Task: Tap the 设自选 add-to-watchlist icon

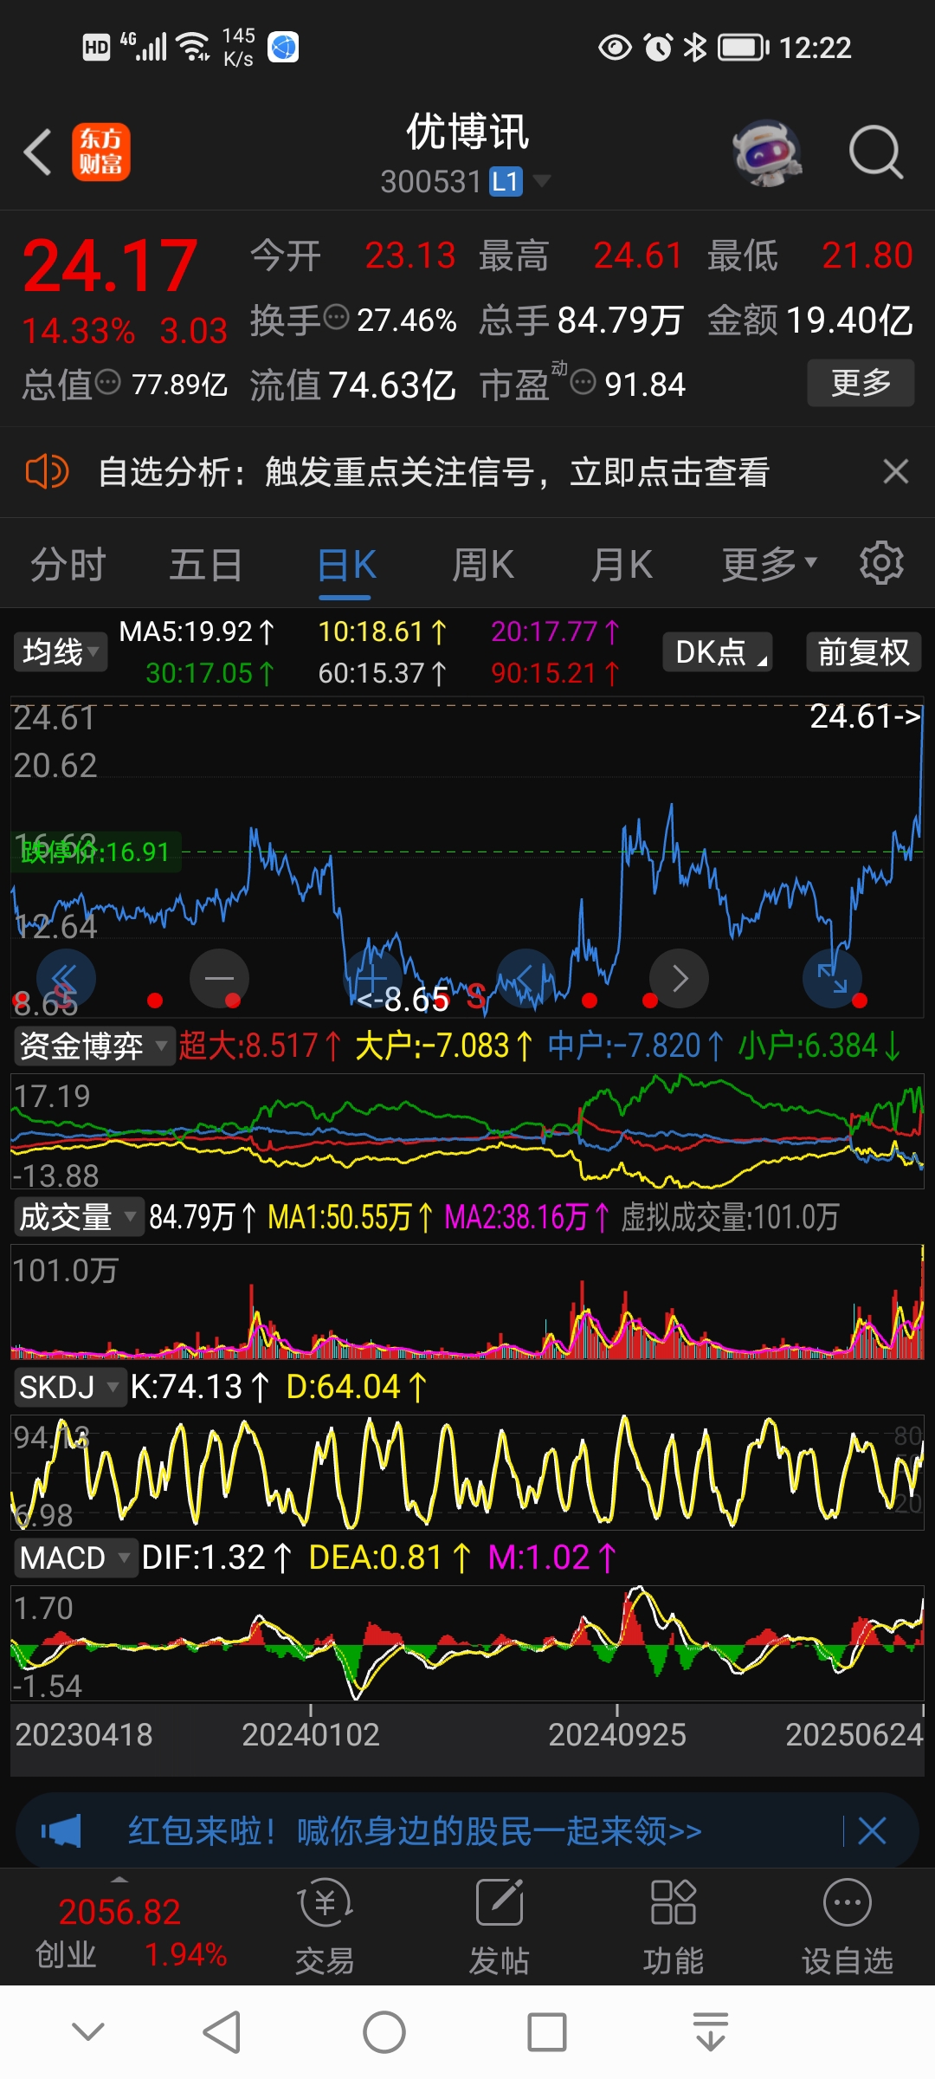Action: [848, 1927]
